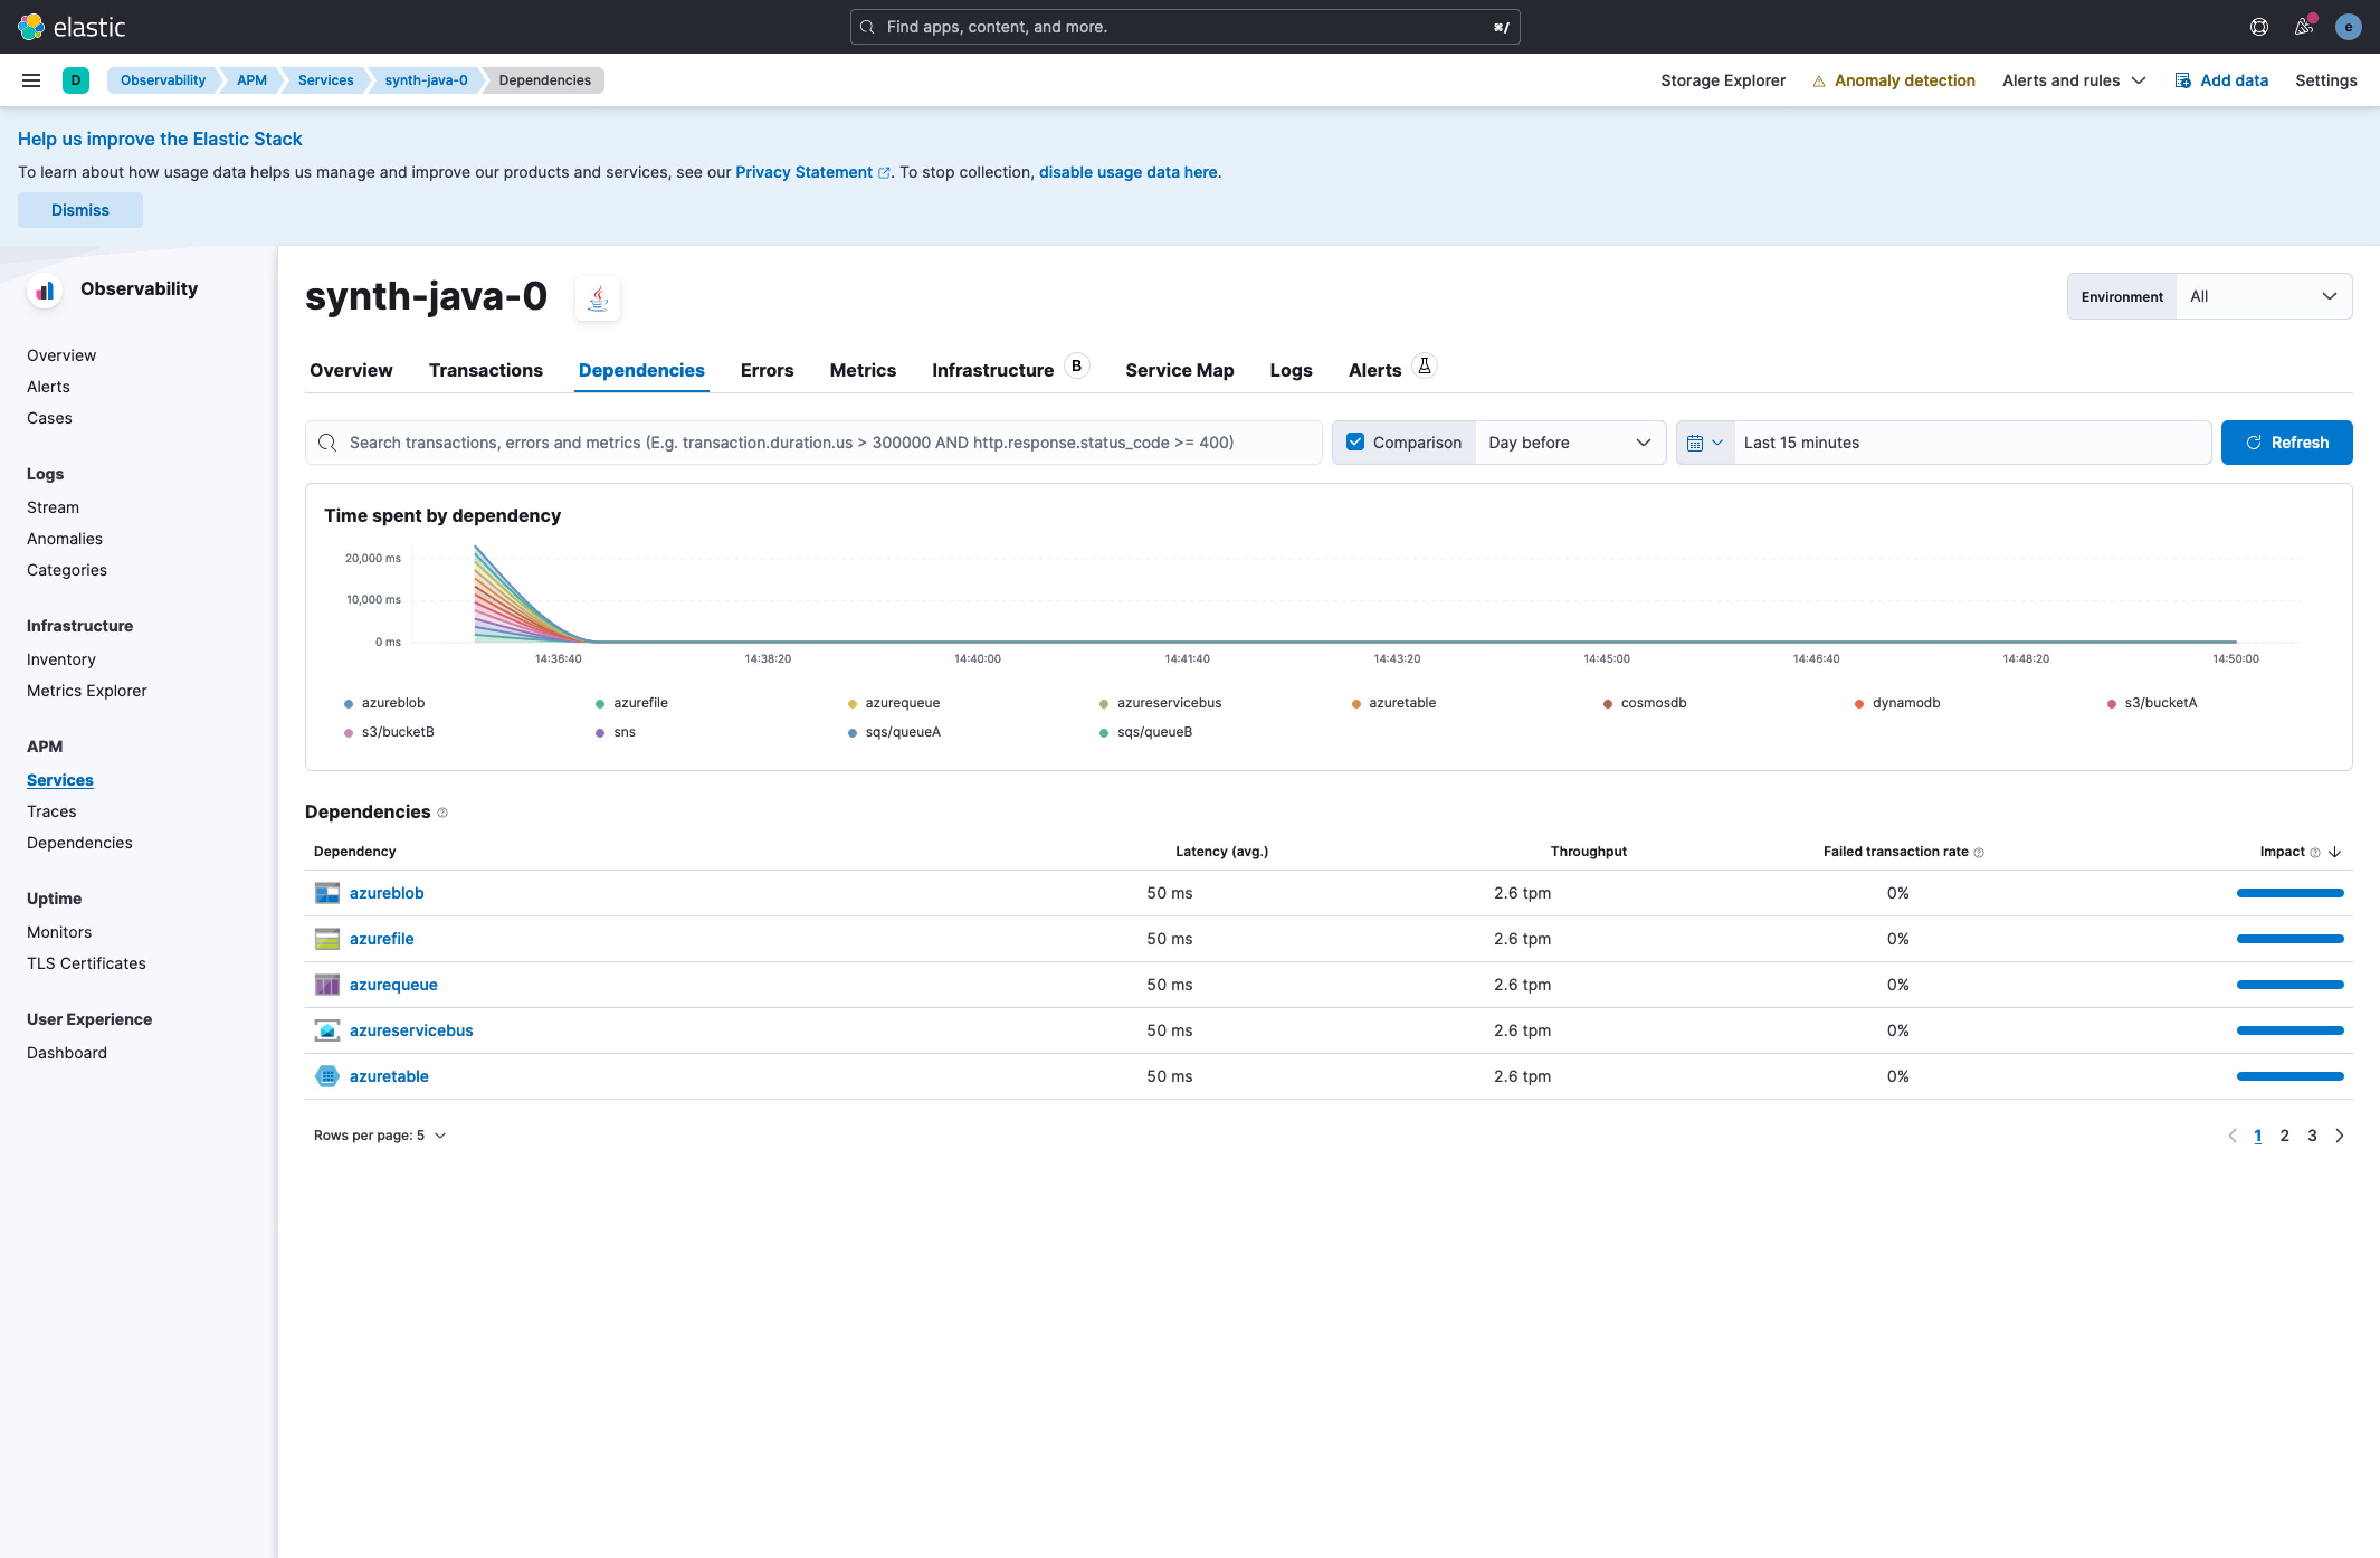Screen dimensions: 2380x1558
Task: Open the Add data page
Action: 2222,80
